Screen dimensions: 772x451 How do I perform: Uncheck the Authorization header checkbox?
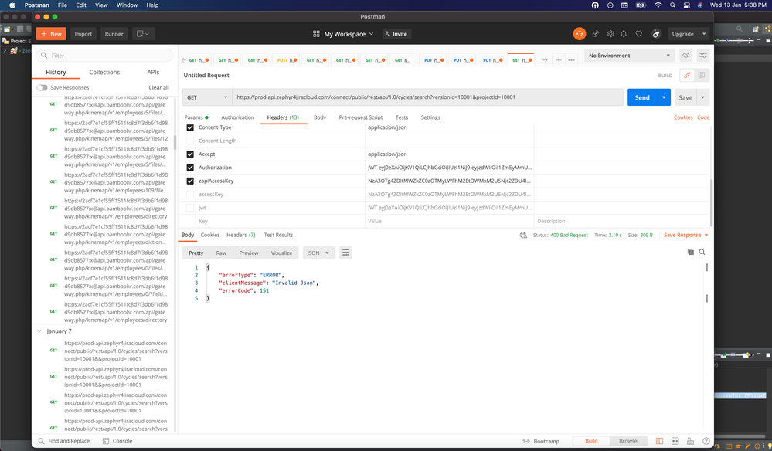pyautogui.click(x=190, y=168)
